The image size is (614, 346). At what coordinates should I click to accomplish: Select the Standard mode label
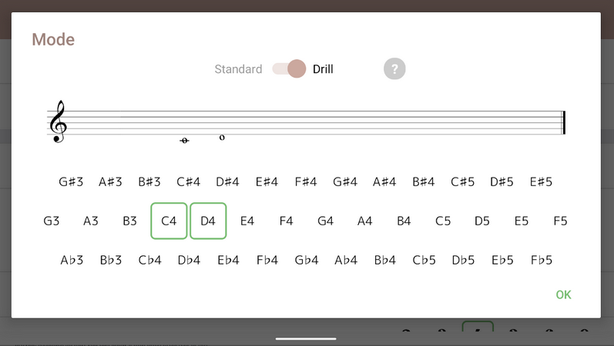(238, 69)
